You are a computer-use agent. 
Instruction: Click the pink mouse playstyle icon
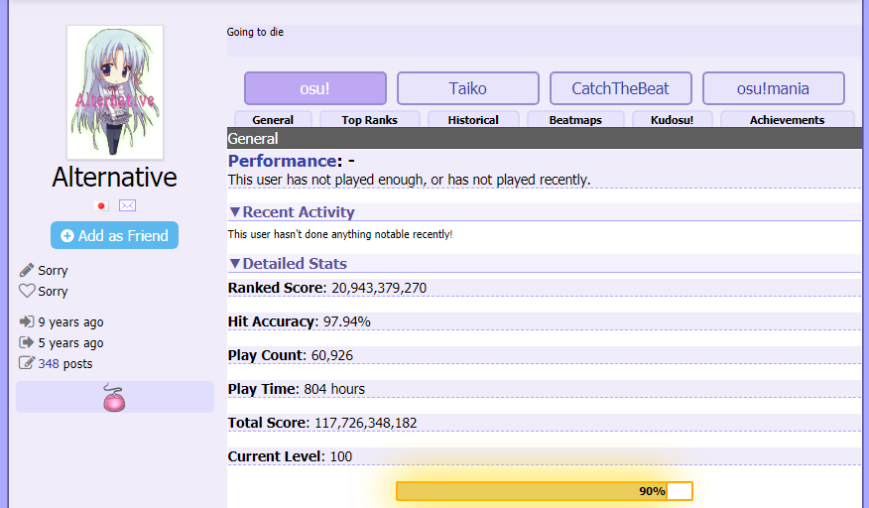click(x=114, y=398)
